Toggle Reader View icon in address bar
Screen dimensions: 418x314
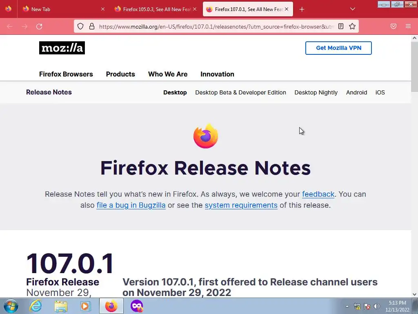click(341, 26)
